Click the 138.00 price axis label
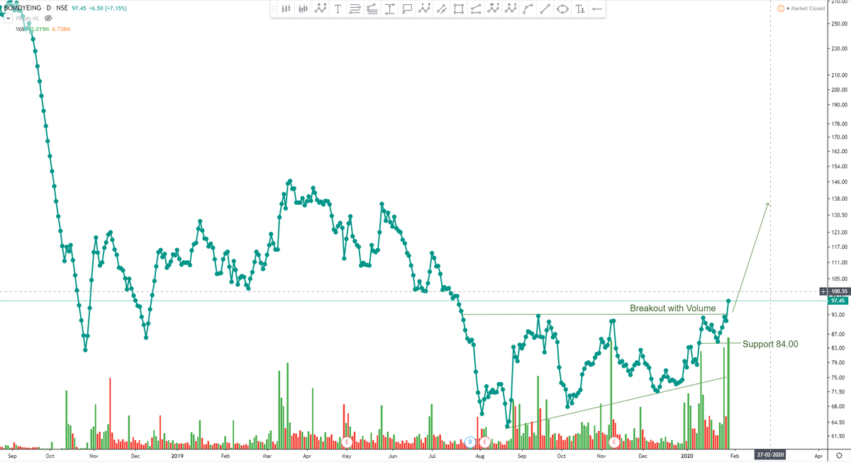This screenshot has height=465, width=851. click(x=839, y=200)
